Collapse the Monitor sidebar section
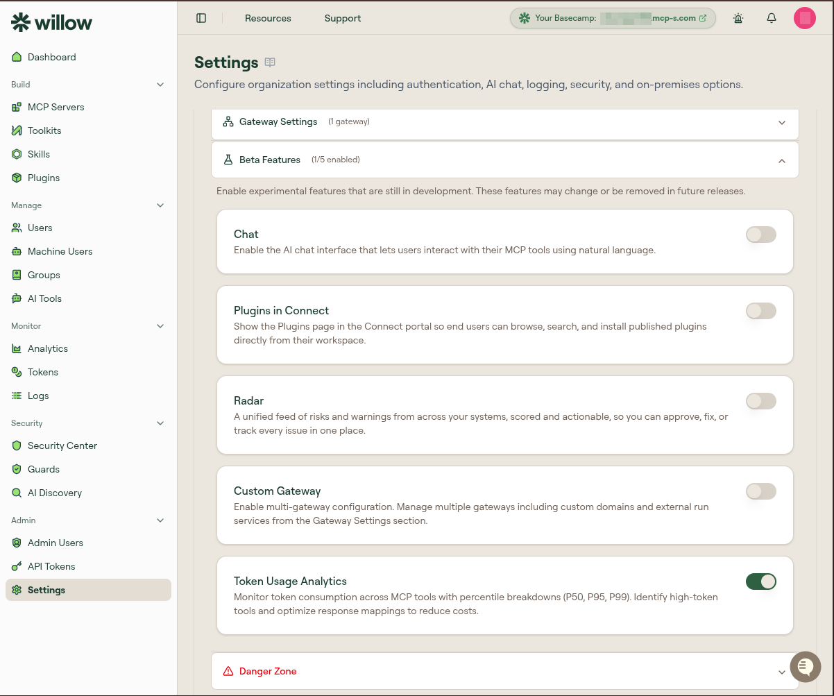 [160, 326]
